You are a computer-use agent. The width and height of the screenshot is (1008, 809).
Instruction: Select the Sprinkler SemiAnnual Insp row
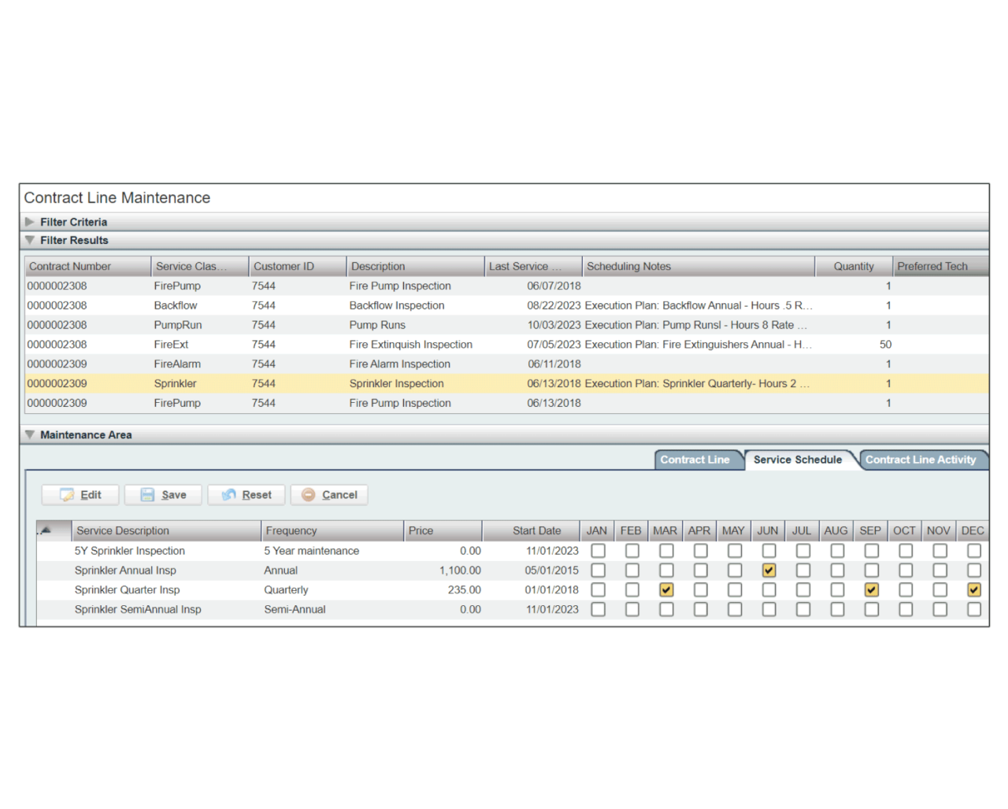click(x=138, y=609)
